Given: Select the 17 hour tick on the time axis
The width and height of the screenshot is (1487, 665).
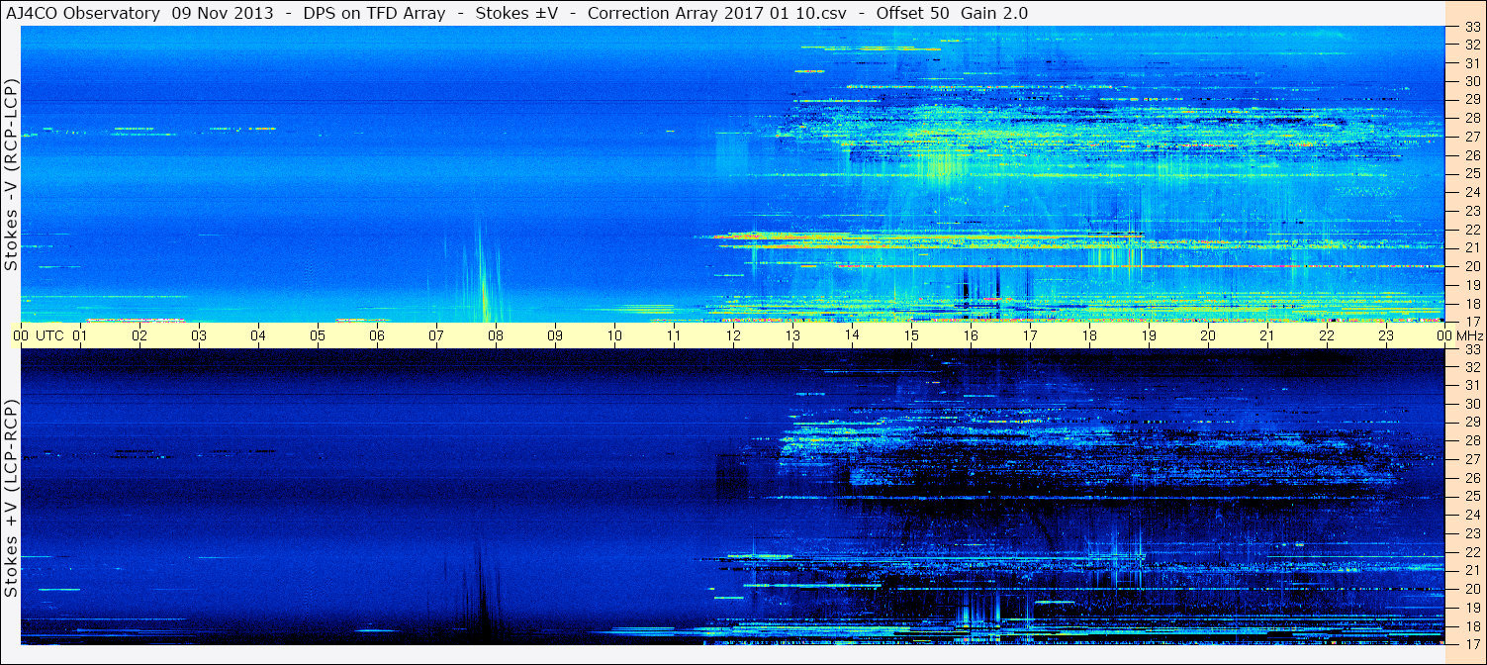Looking at the screenshot, I should click(x=1030, y=335).
